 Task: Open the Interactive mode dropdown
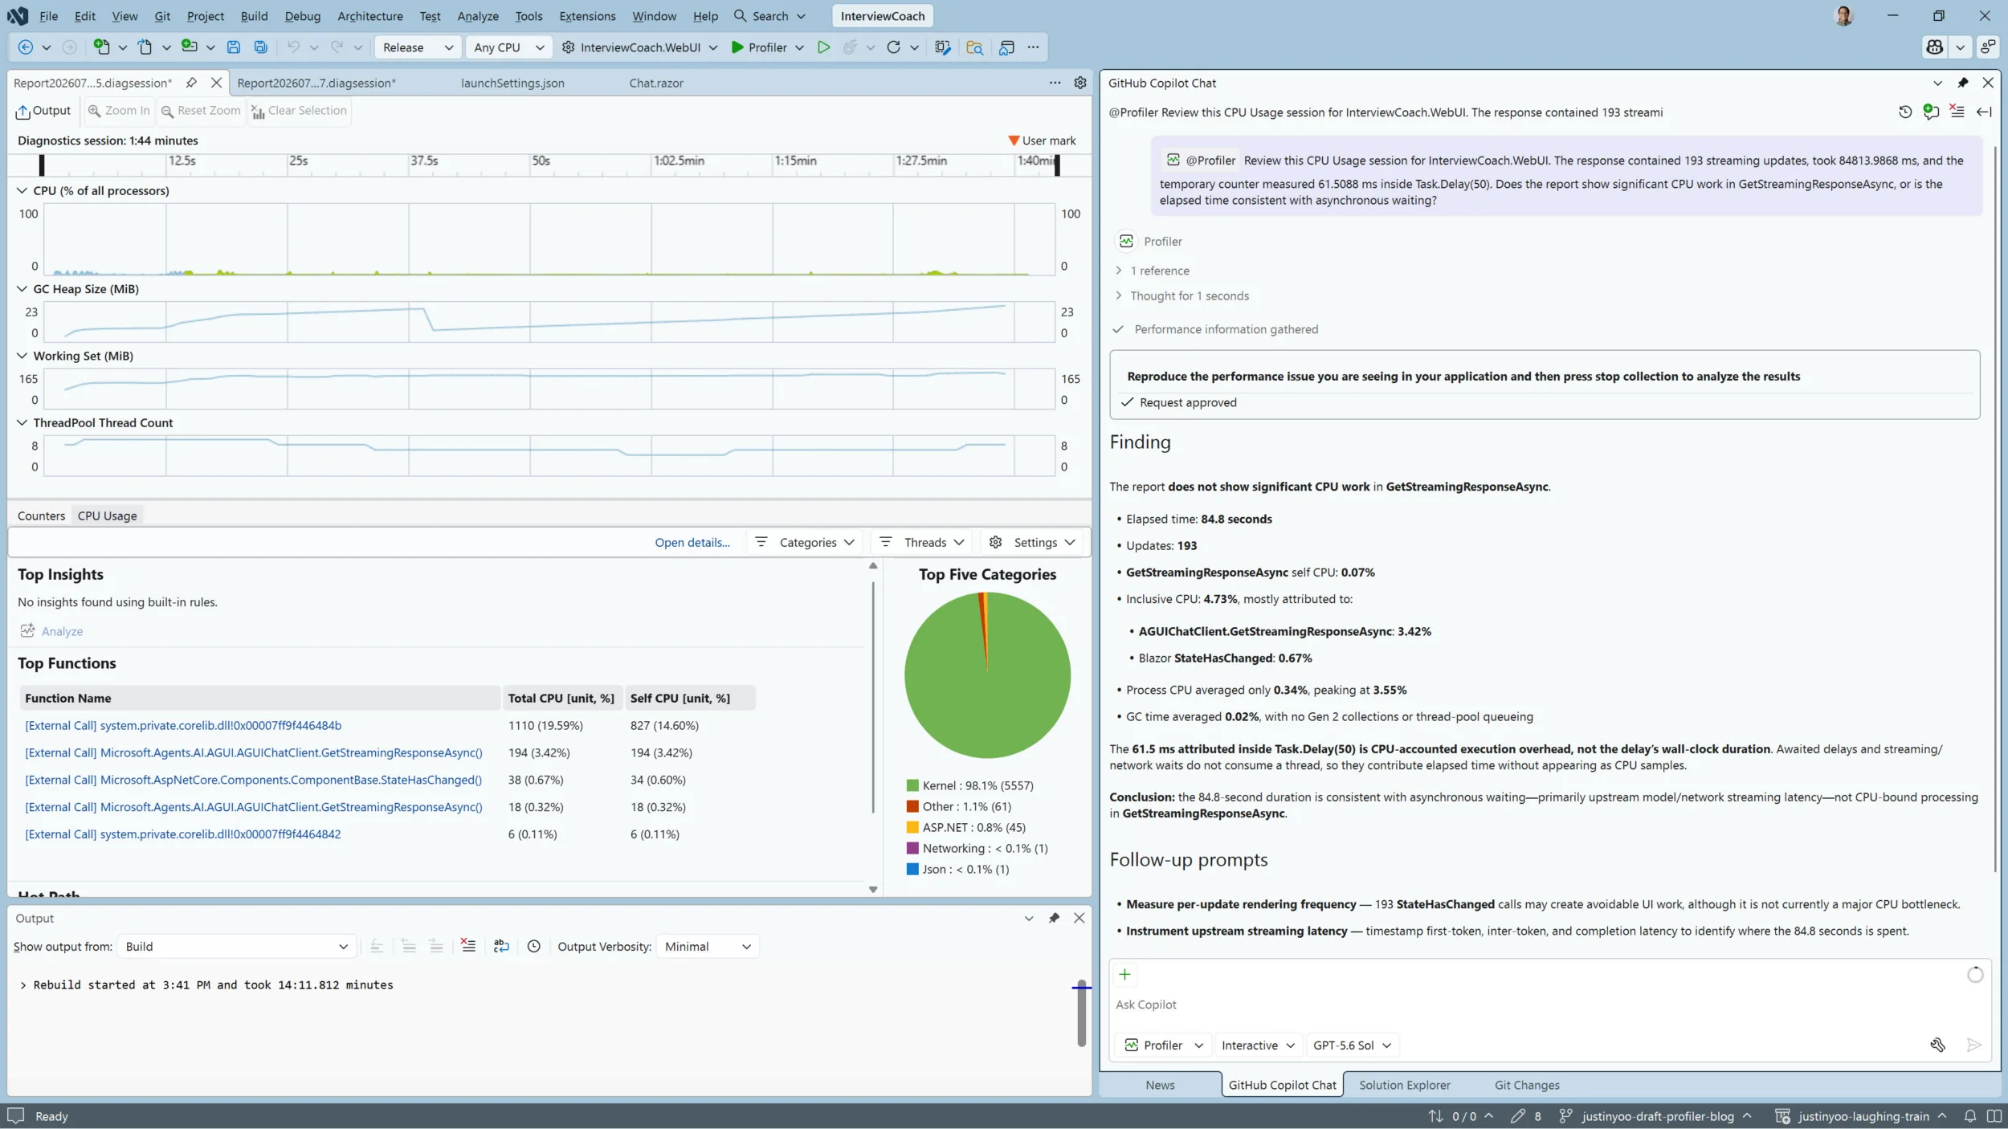(x=1258, y=1045)
